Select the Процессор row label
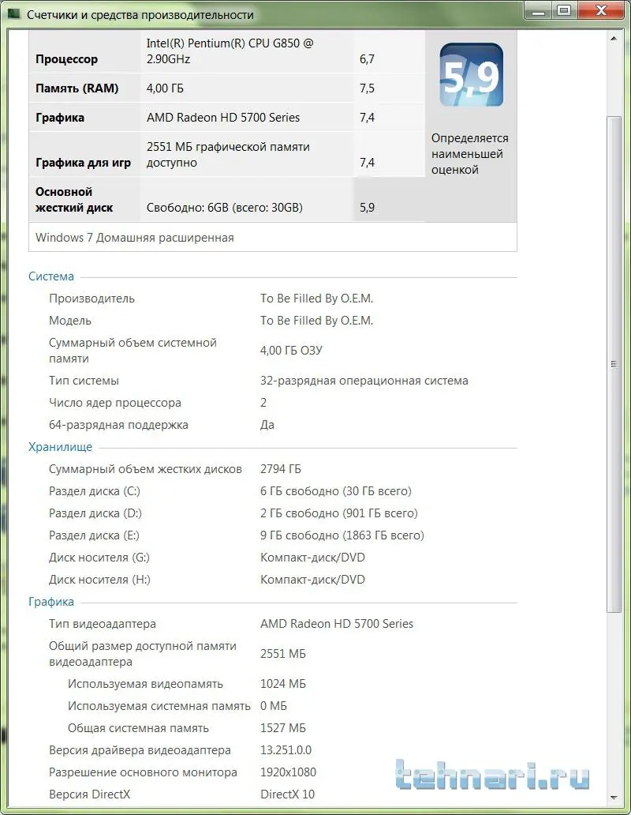The image size is (631, 815). click(67, 59)
